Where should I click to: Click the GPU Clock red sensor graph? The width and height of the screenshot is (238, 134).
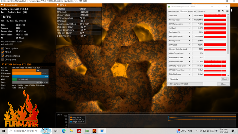215,16
